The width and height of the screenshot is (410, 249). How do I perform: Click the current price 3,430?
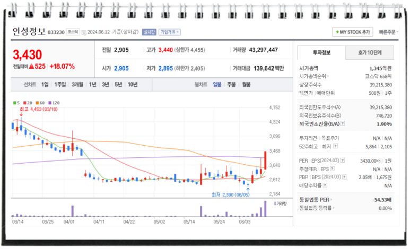pyautogui.click(x=28, y=55)
